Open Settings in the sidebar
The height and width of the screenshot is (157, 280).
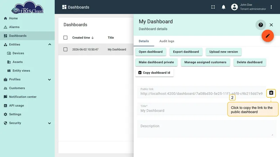point(27,114)
